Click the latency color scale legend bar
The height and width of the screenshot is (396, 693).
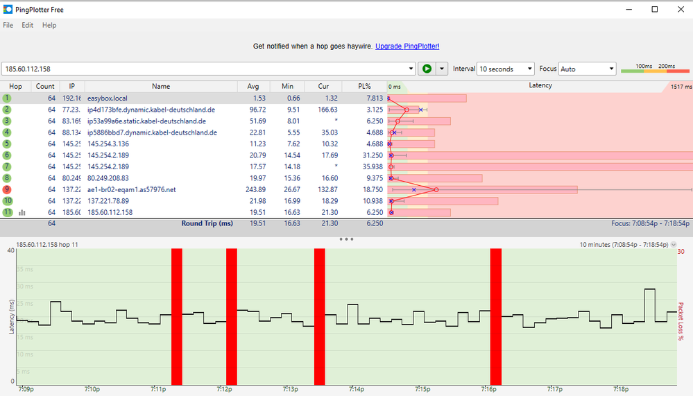(x=655, y=71)
